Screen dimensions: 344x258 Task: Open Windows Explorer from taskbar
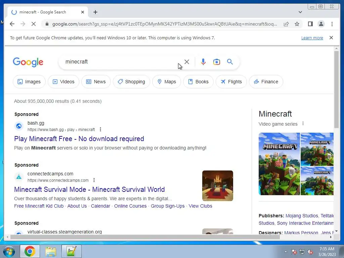(x=51, y=251)
